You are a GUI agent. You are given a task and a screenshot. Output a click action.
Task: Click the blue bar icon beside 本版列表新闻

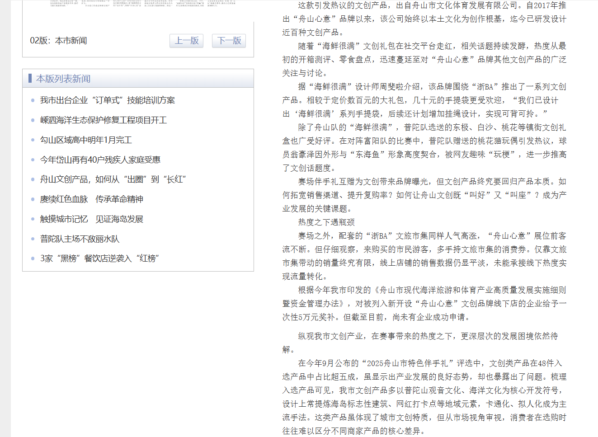[30, 78]
